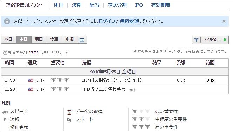Click the 通貨 column header

pyautogui.click(x=32, y=63)
